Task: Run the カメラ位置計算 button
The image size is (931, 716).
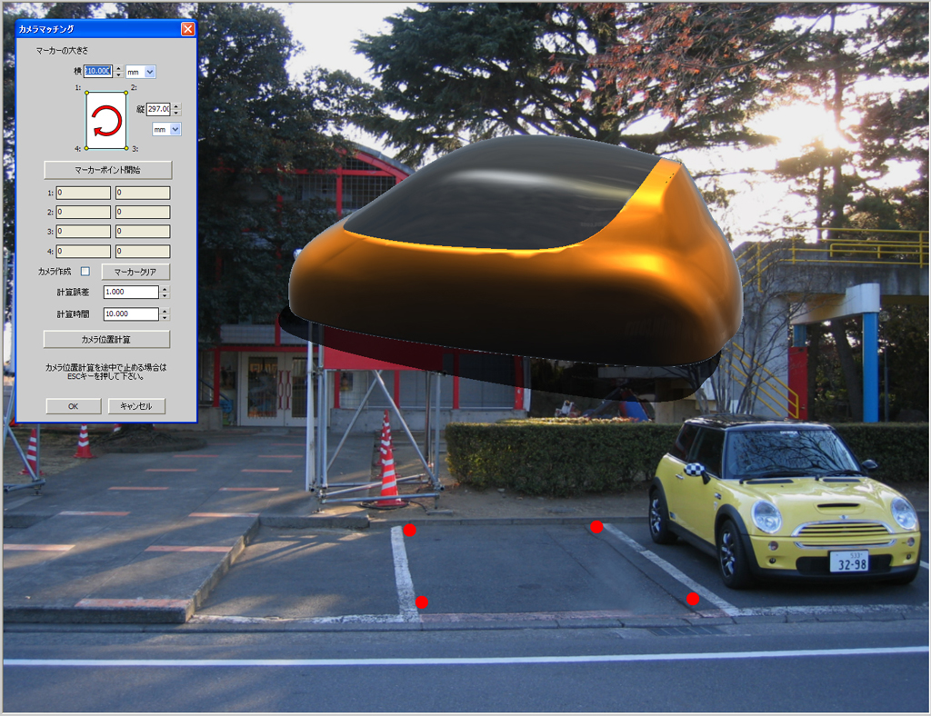Action: pyautogui.click(x=106, y=339)
